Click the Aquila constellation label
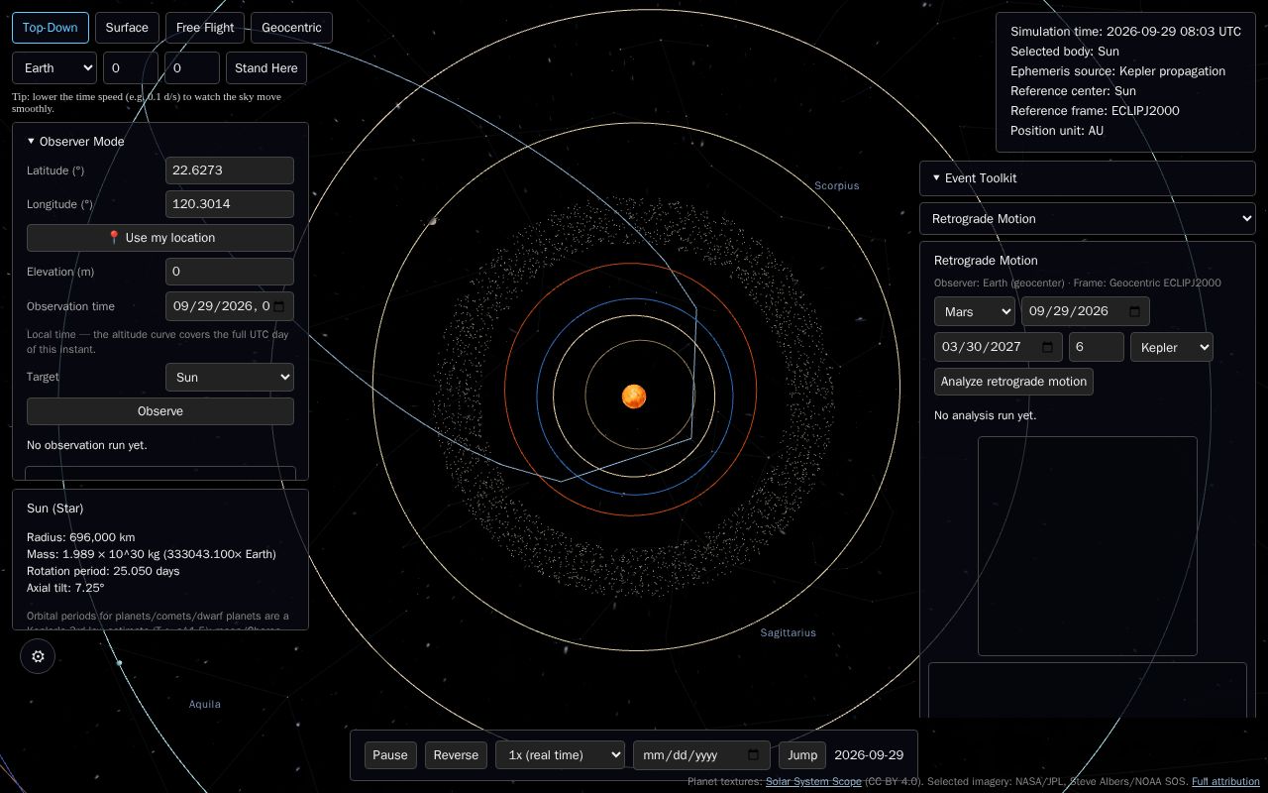 (205, 704)
